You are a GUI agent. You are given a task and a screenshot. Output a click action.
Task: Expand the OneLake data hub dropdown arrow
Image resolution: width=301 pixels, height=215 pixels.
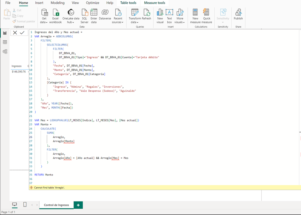[73, 23]
